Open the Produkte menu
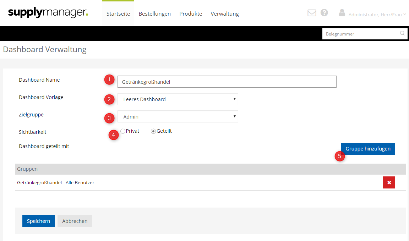 click(x=191, y=14)
